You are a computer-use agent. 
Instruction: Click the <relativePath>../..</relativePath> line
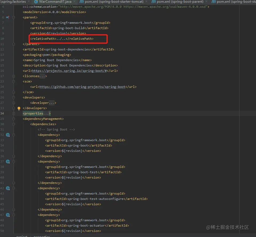pos(62,39)
